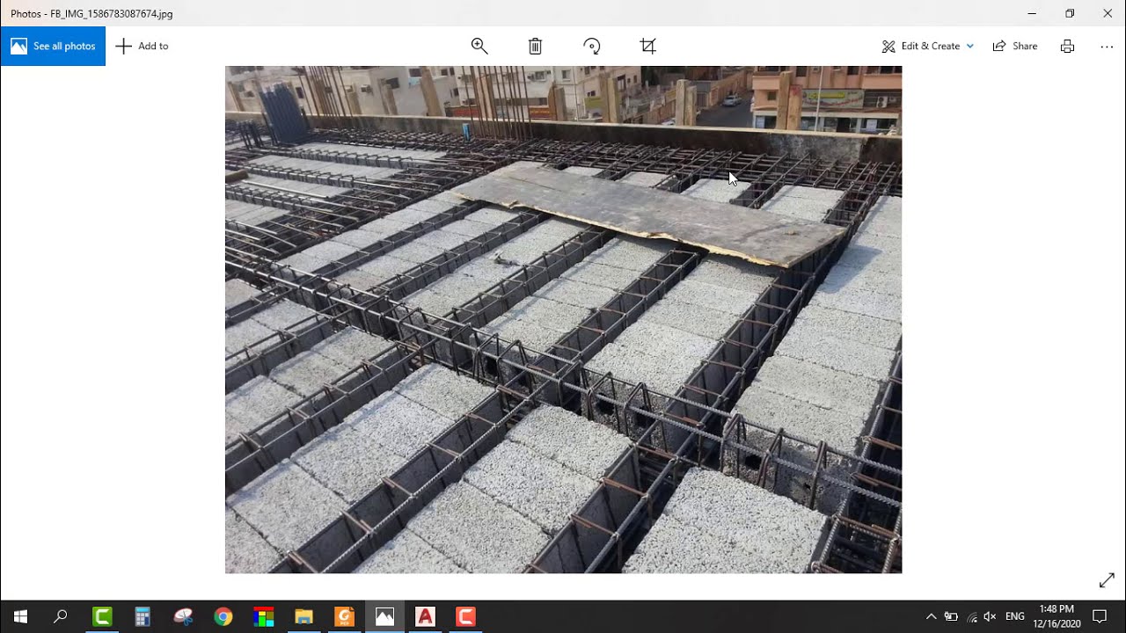The width and height of the screenshot is (1126, 633).
Task: Open File Explorer from the taskbar
Action: (303, 616)
